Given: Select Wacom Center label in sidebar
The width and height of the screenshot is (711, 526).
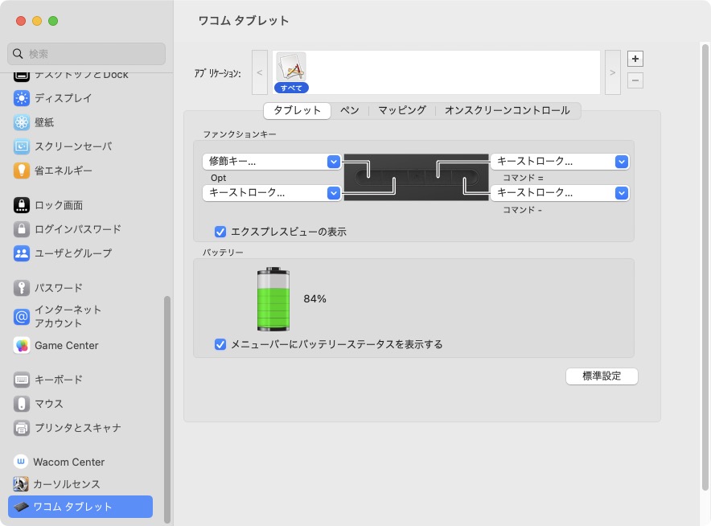Looking at the screenshot, I should pos(68,462).
